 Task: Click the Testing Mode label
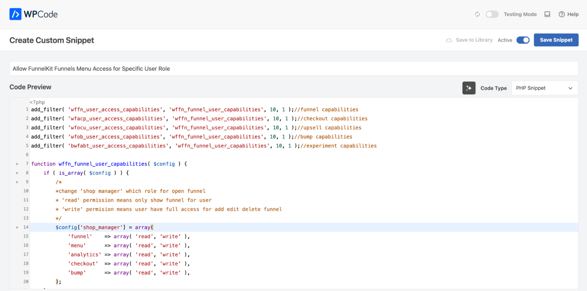pyautogui.click(x=520, y=14)
